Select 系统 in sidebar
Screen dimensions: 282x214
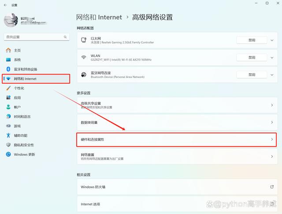point(36,59)
